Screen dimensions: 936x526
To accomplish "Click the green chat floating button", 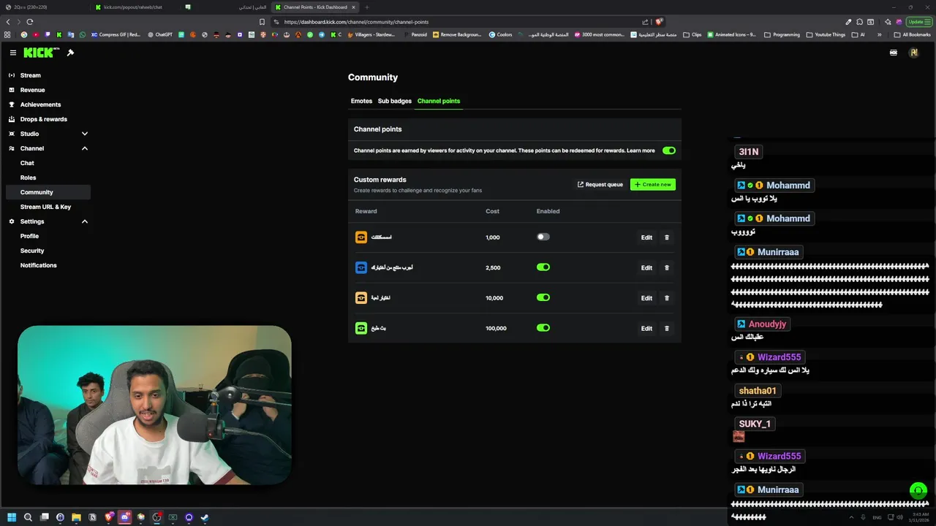I will pyautogui.click(x=918, y=490).
